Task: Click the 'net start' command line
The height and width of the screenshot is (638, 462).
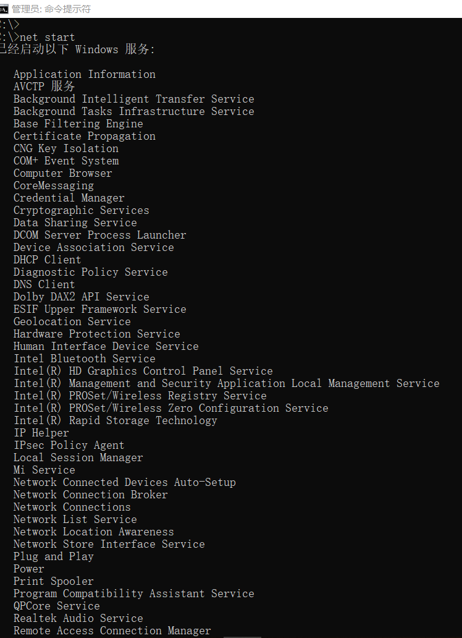Action: tap(47, 37)
